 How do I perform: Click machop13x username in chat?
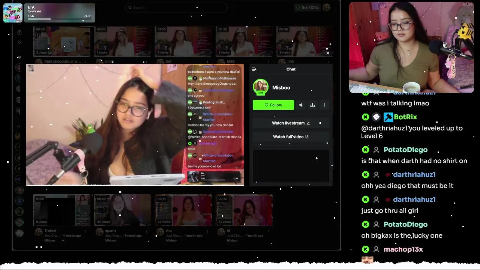pos(403,249)
